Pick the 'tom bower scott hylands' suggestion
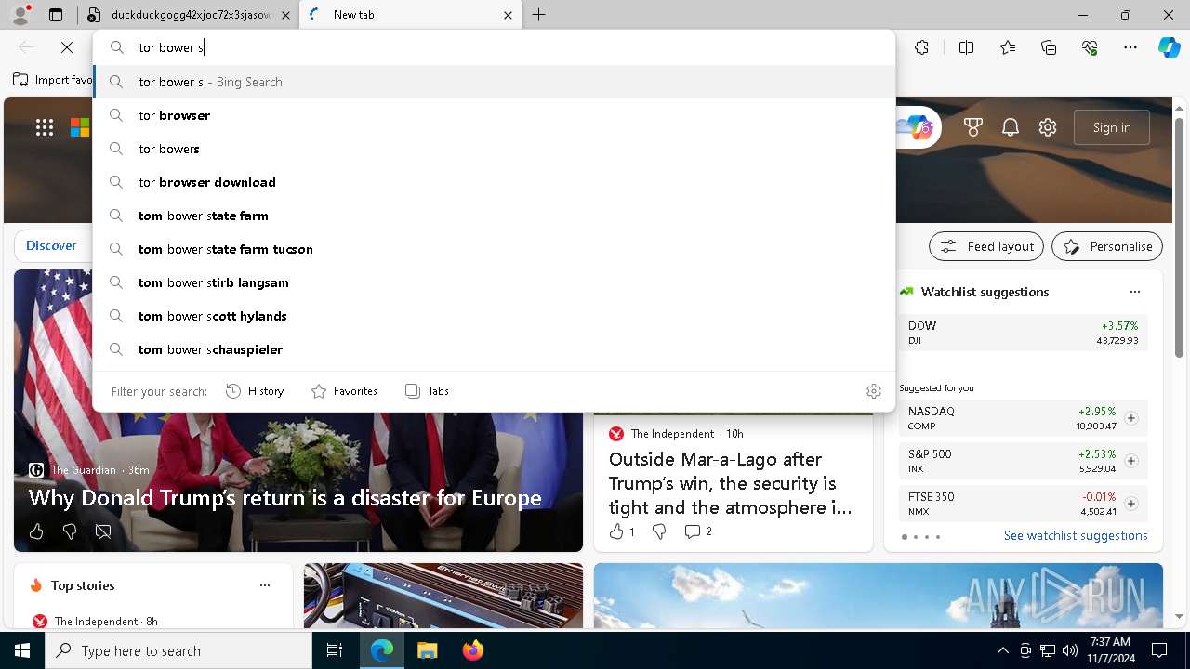This screenshot has width=1190, height=669. point(494,316)
